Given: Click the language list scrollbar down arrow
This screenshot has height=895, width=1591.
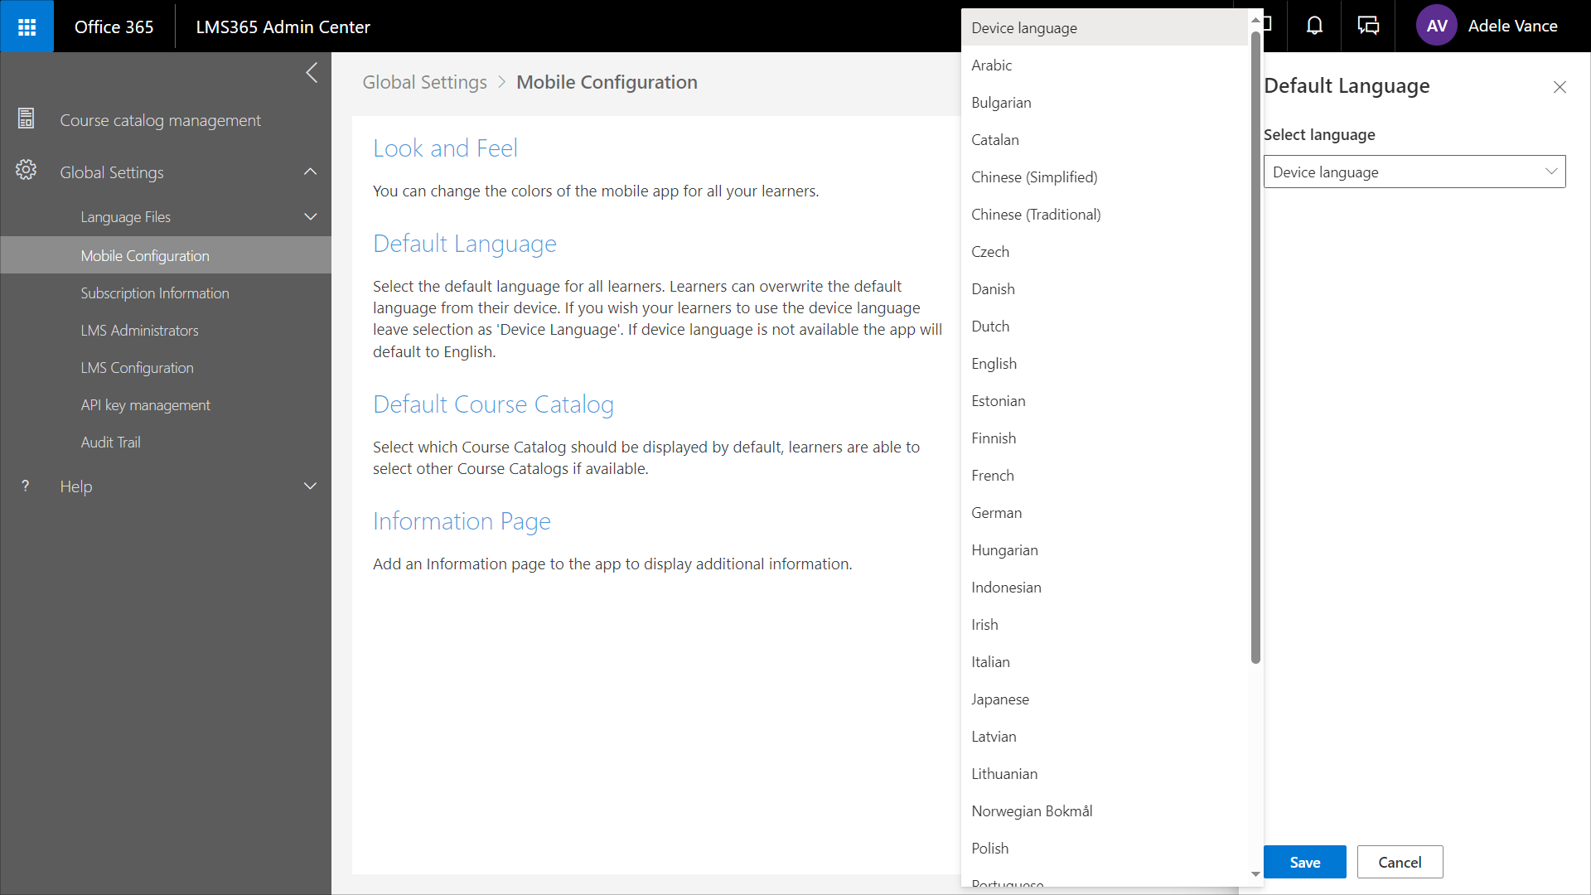Looking at the screenshot, I should [x=1255, y=873].
